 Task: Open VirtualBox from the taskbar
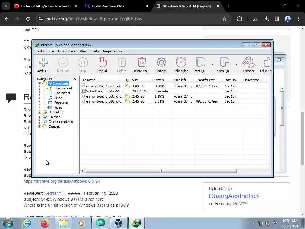pyautogui.click(x=118, y=223)
